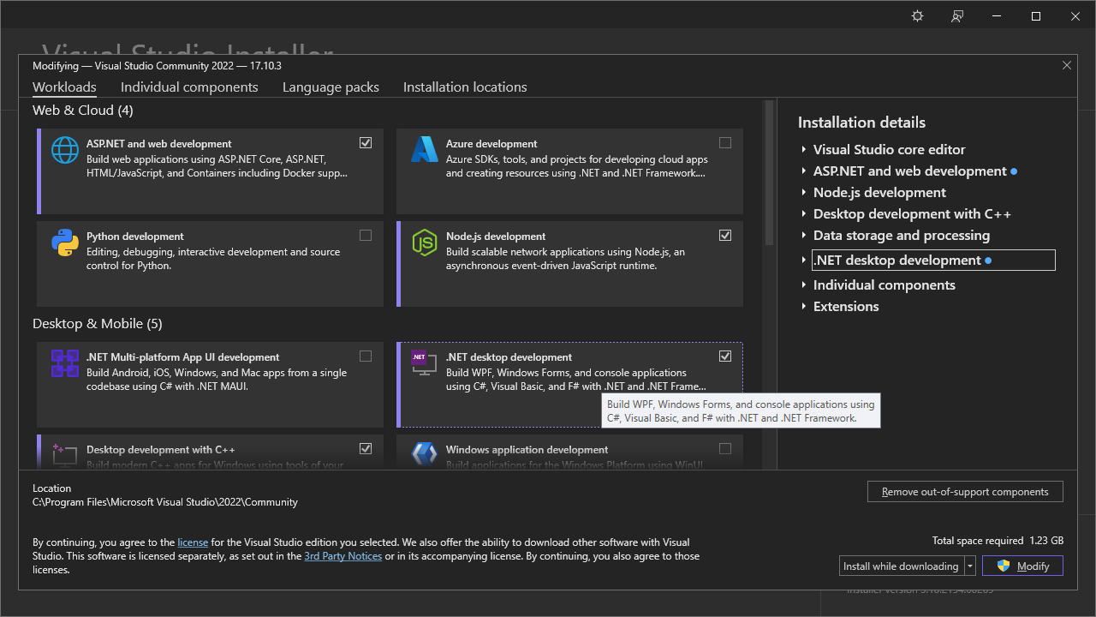Image resolution: width=1096 pixels, height=617 pixels.
Task: Click the workloads list vertical scrollbar
Action: click(769, 171)
